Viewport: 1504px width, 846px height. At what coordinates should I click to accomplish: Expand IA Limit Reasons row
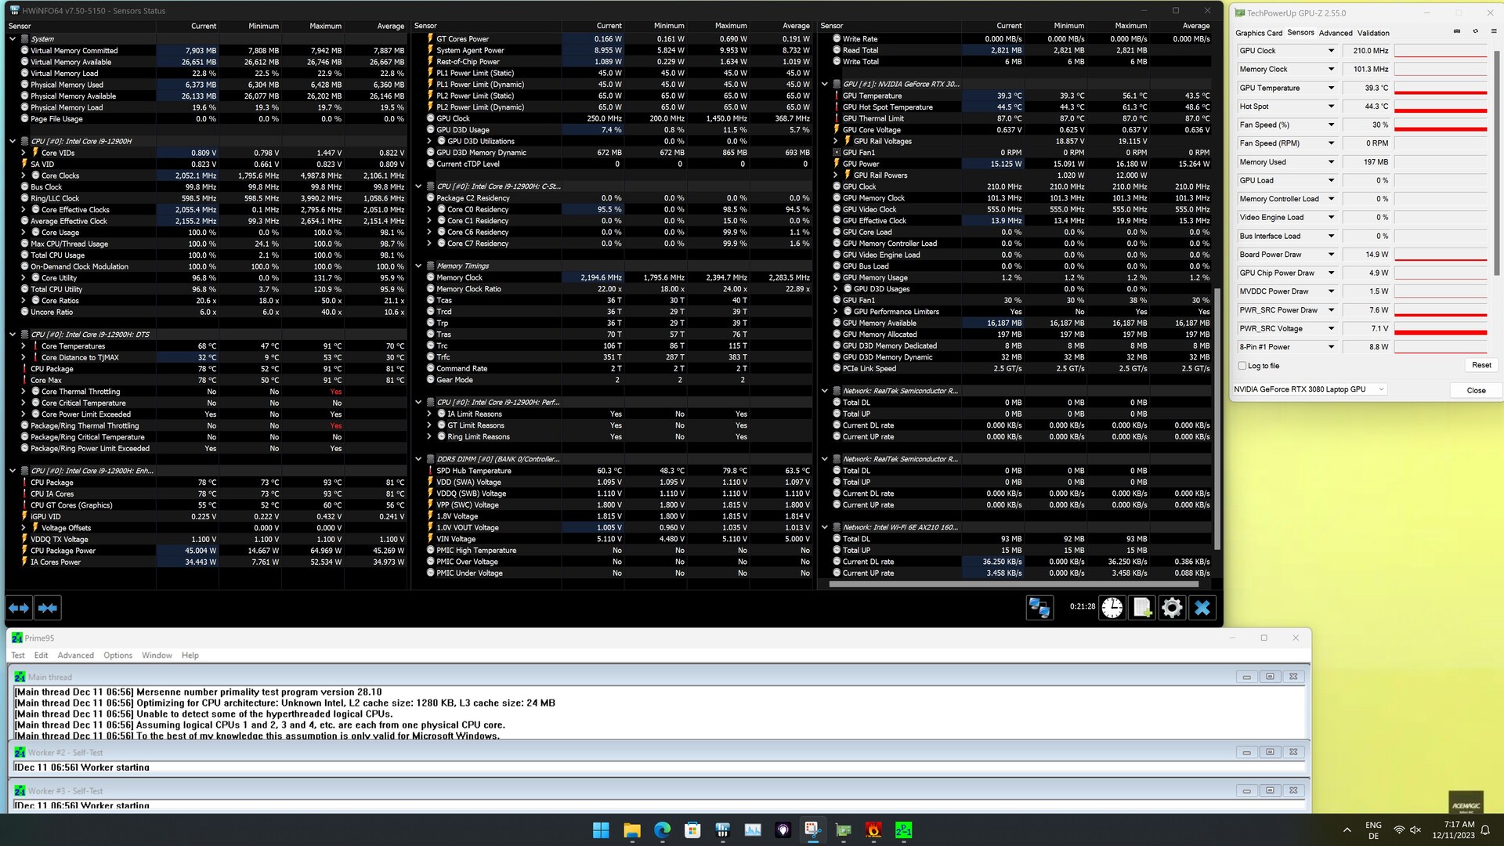[x=429, y=414]
